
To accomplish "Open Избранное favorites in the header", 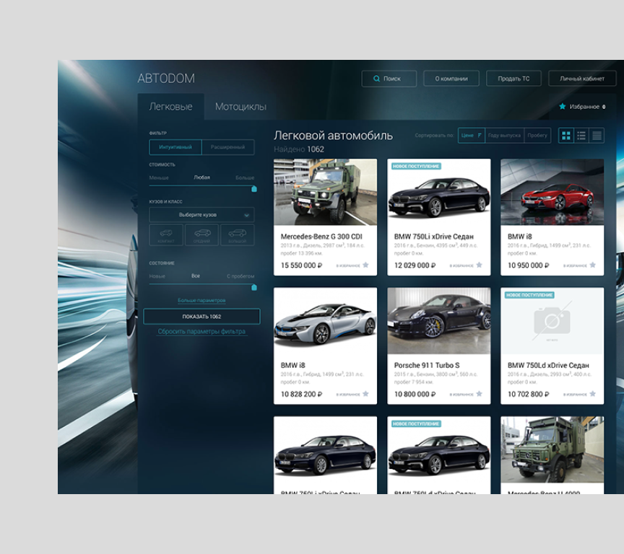I will tap(582, 107).
